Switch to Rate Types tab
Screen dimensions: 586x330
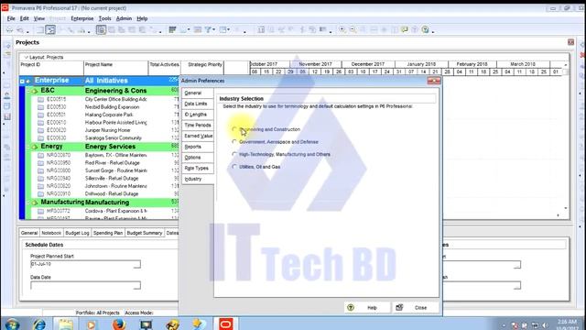(x=198, y=168)
